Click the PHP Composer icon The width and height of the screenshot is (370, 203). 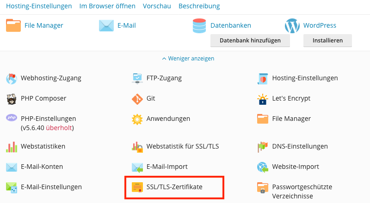[x=12, y=98]
